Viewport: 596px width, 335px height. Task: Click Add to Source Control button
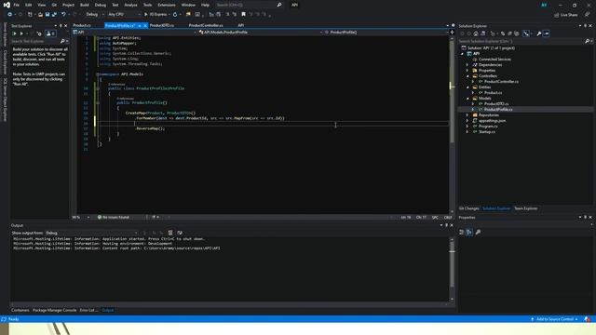[x=555, y=319]
